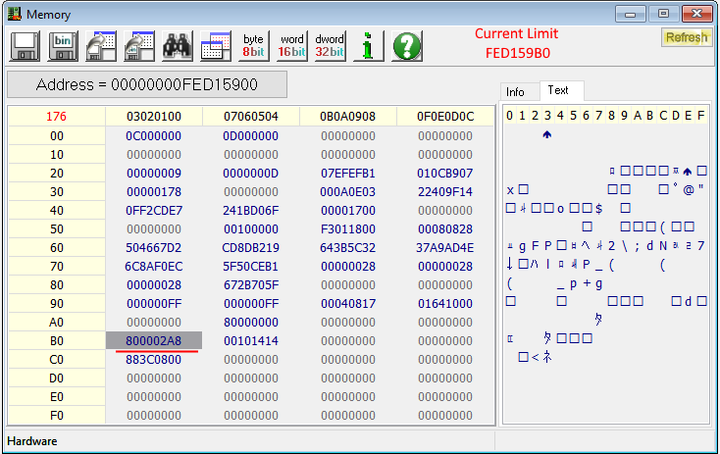Click the first load-from-file arrow icon
This screenshot has height=454, width=720.
coord(101,46)
